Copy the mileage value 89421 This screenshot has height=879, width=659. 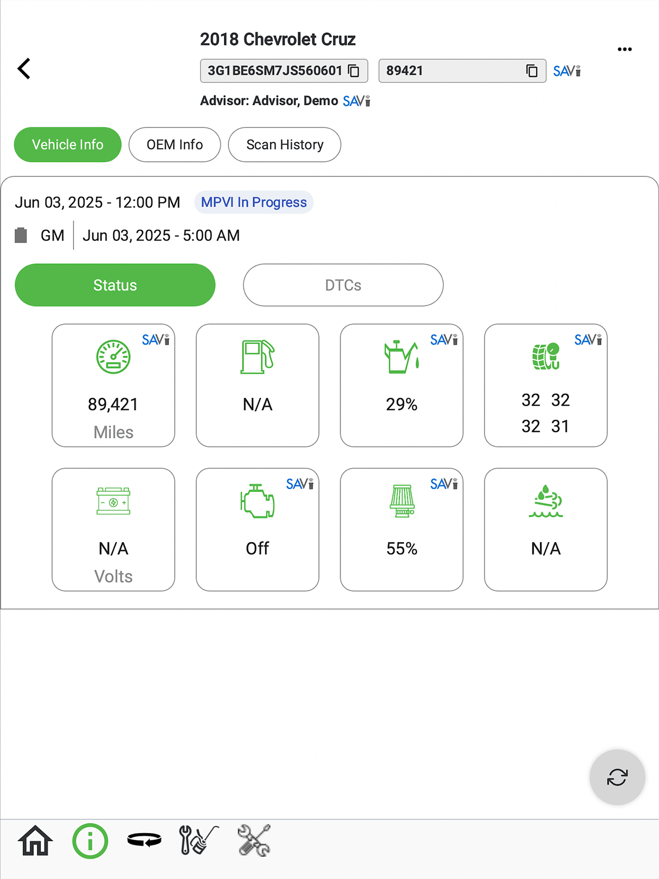click(x=532, y=71)
